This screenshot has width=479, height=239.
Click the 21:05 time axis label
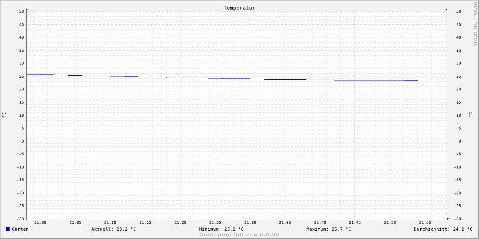(x=75, y=223)
